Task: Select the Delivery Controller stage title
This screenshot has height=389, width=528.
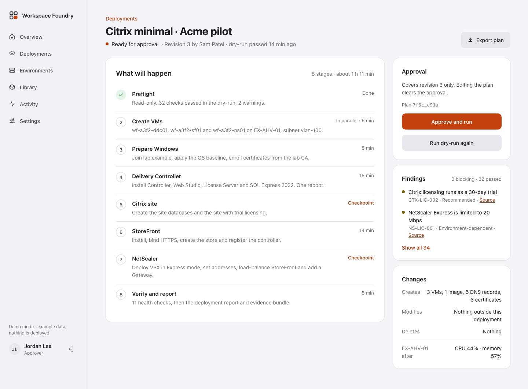Action: [157, 176]
